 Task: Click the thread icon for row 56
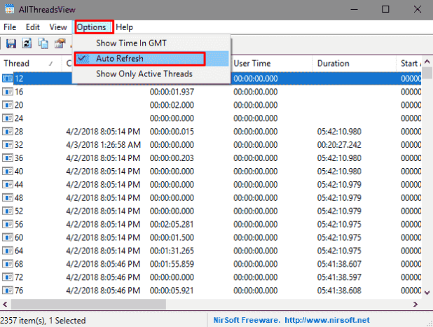(8, 224)
